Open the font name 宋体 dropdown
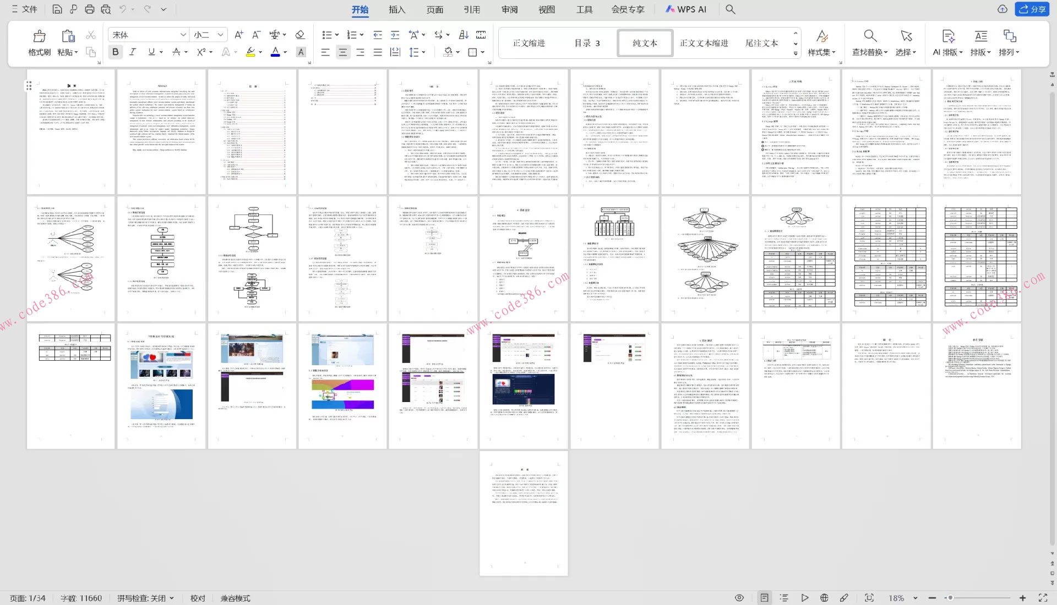 coord(183,35)
